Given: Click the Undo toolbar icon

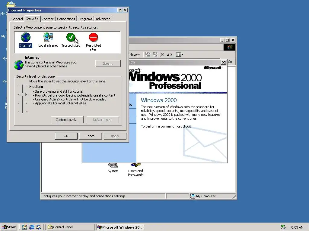Looking at the screenshot, I should (x=169, y=54).
